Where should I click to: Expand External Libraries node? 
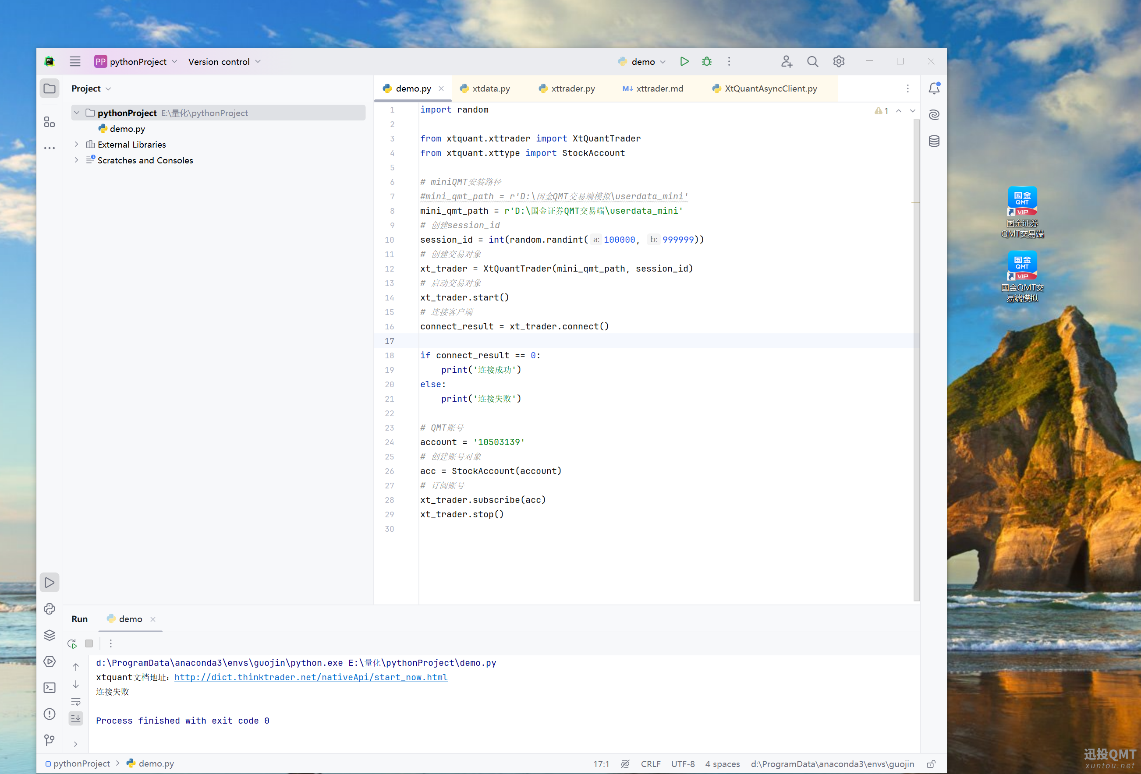pyautogui.click(x=77, y=144)
